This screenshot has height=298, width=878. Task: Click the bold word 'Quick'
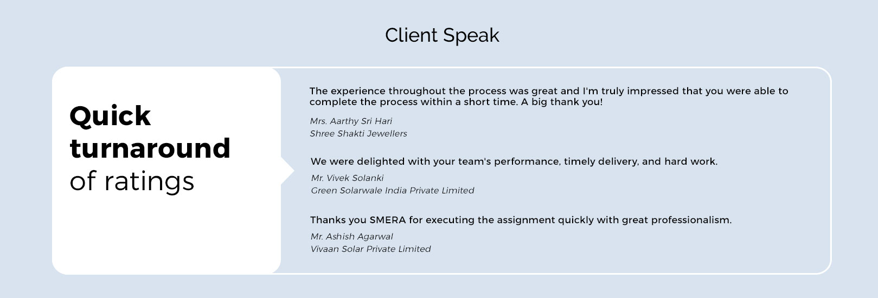click(x=110, y=116)
